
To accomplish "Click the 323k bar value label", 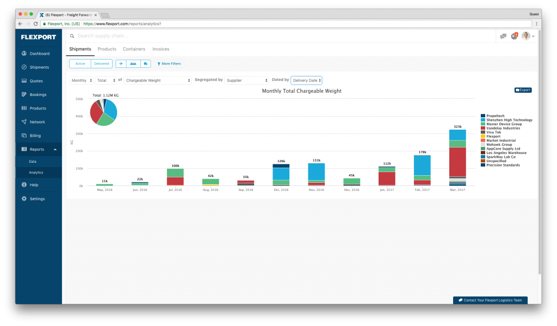I will pos(457,126).
